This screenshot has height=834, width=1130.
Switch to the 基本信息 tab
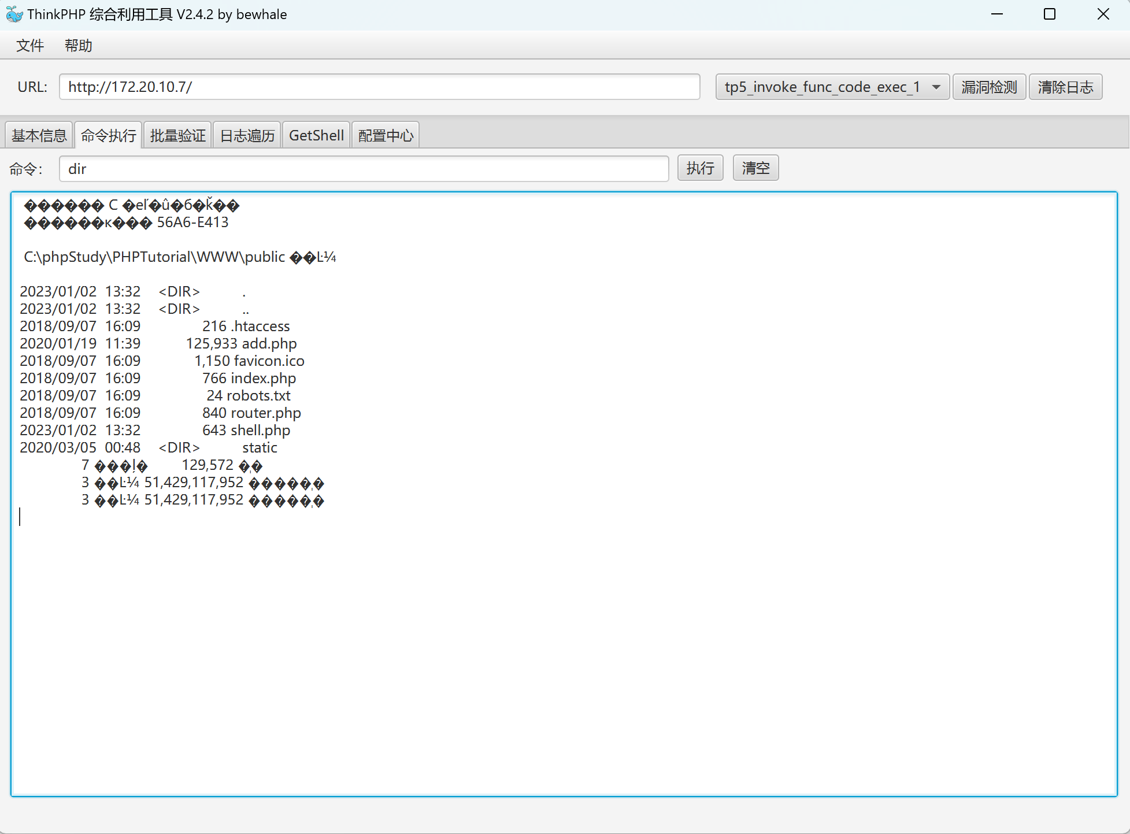coord(39,136)
